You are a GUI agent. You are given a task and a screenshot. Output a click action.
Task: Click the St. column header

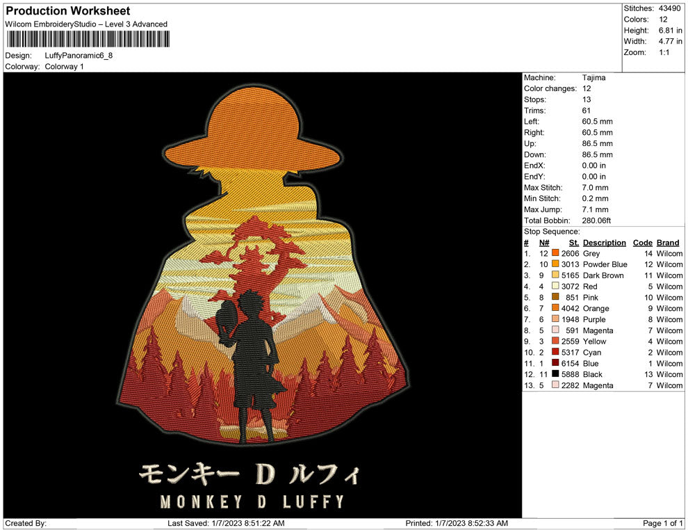574,243
